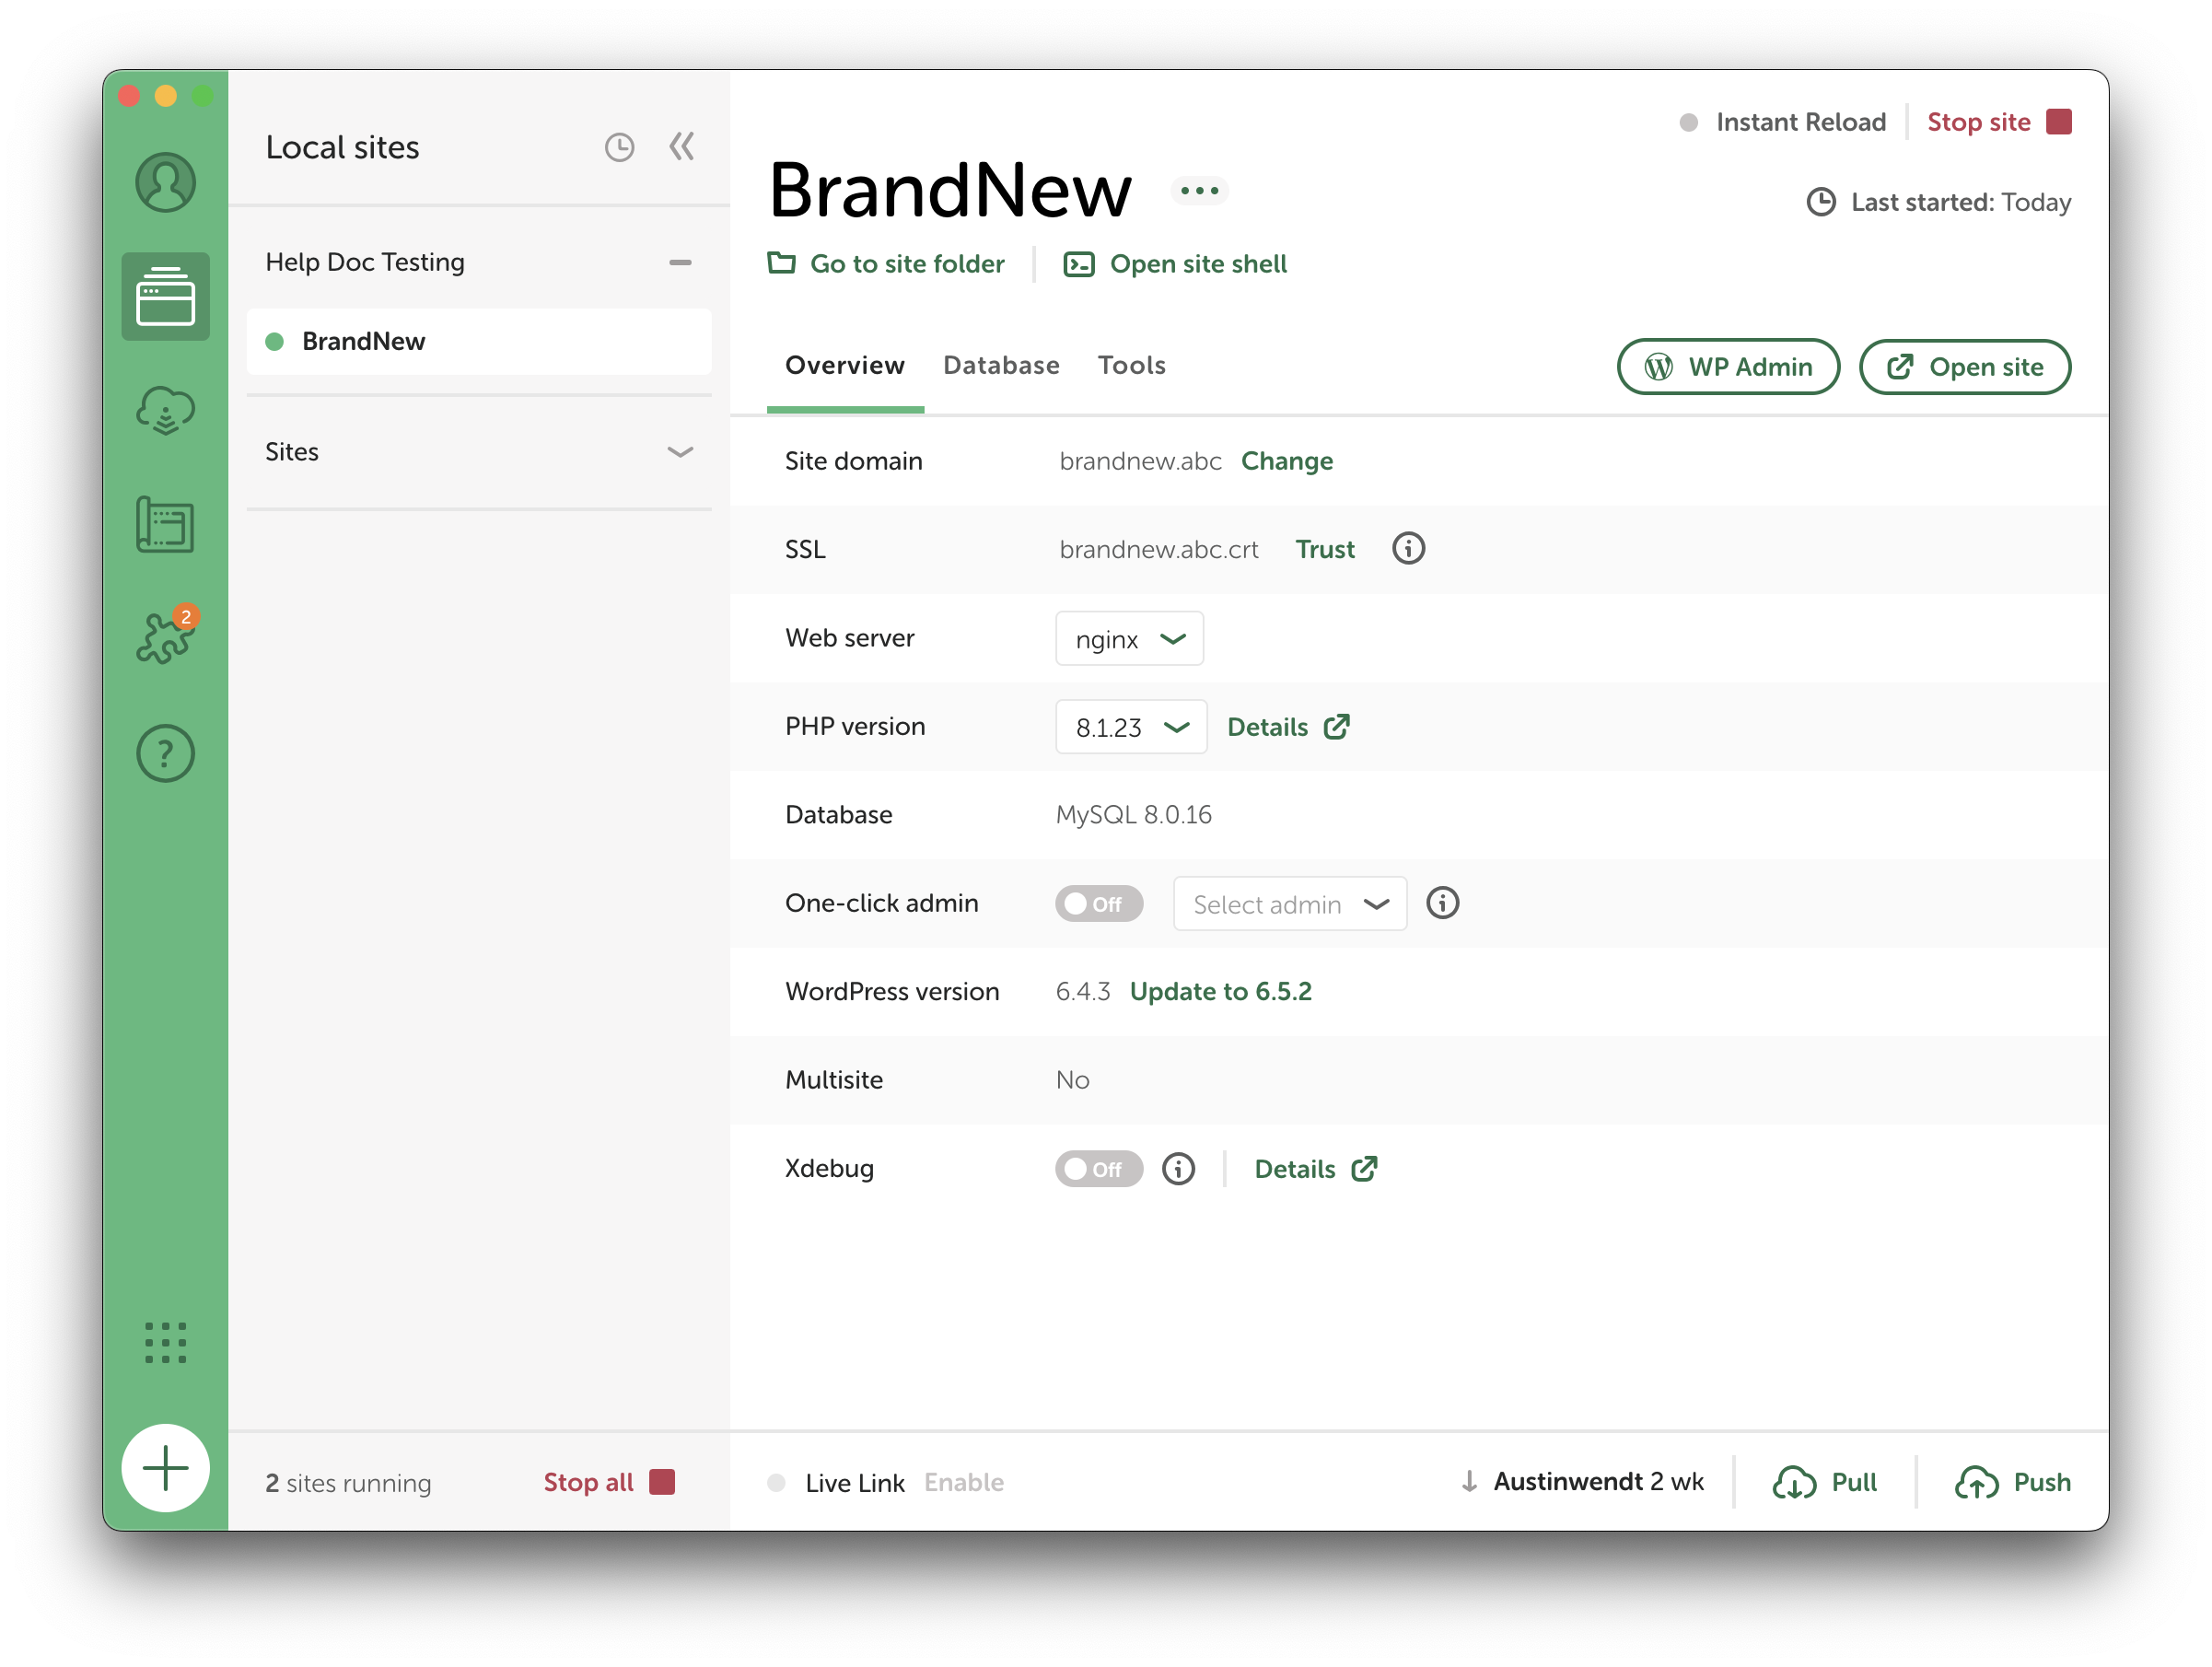Screen dimensions: 2212x1667
Task: Expand the Sites group chevron
Action: pyautogui.click(x=680, y=452)
